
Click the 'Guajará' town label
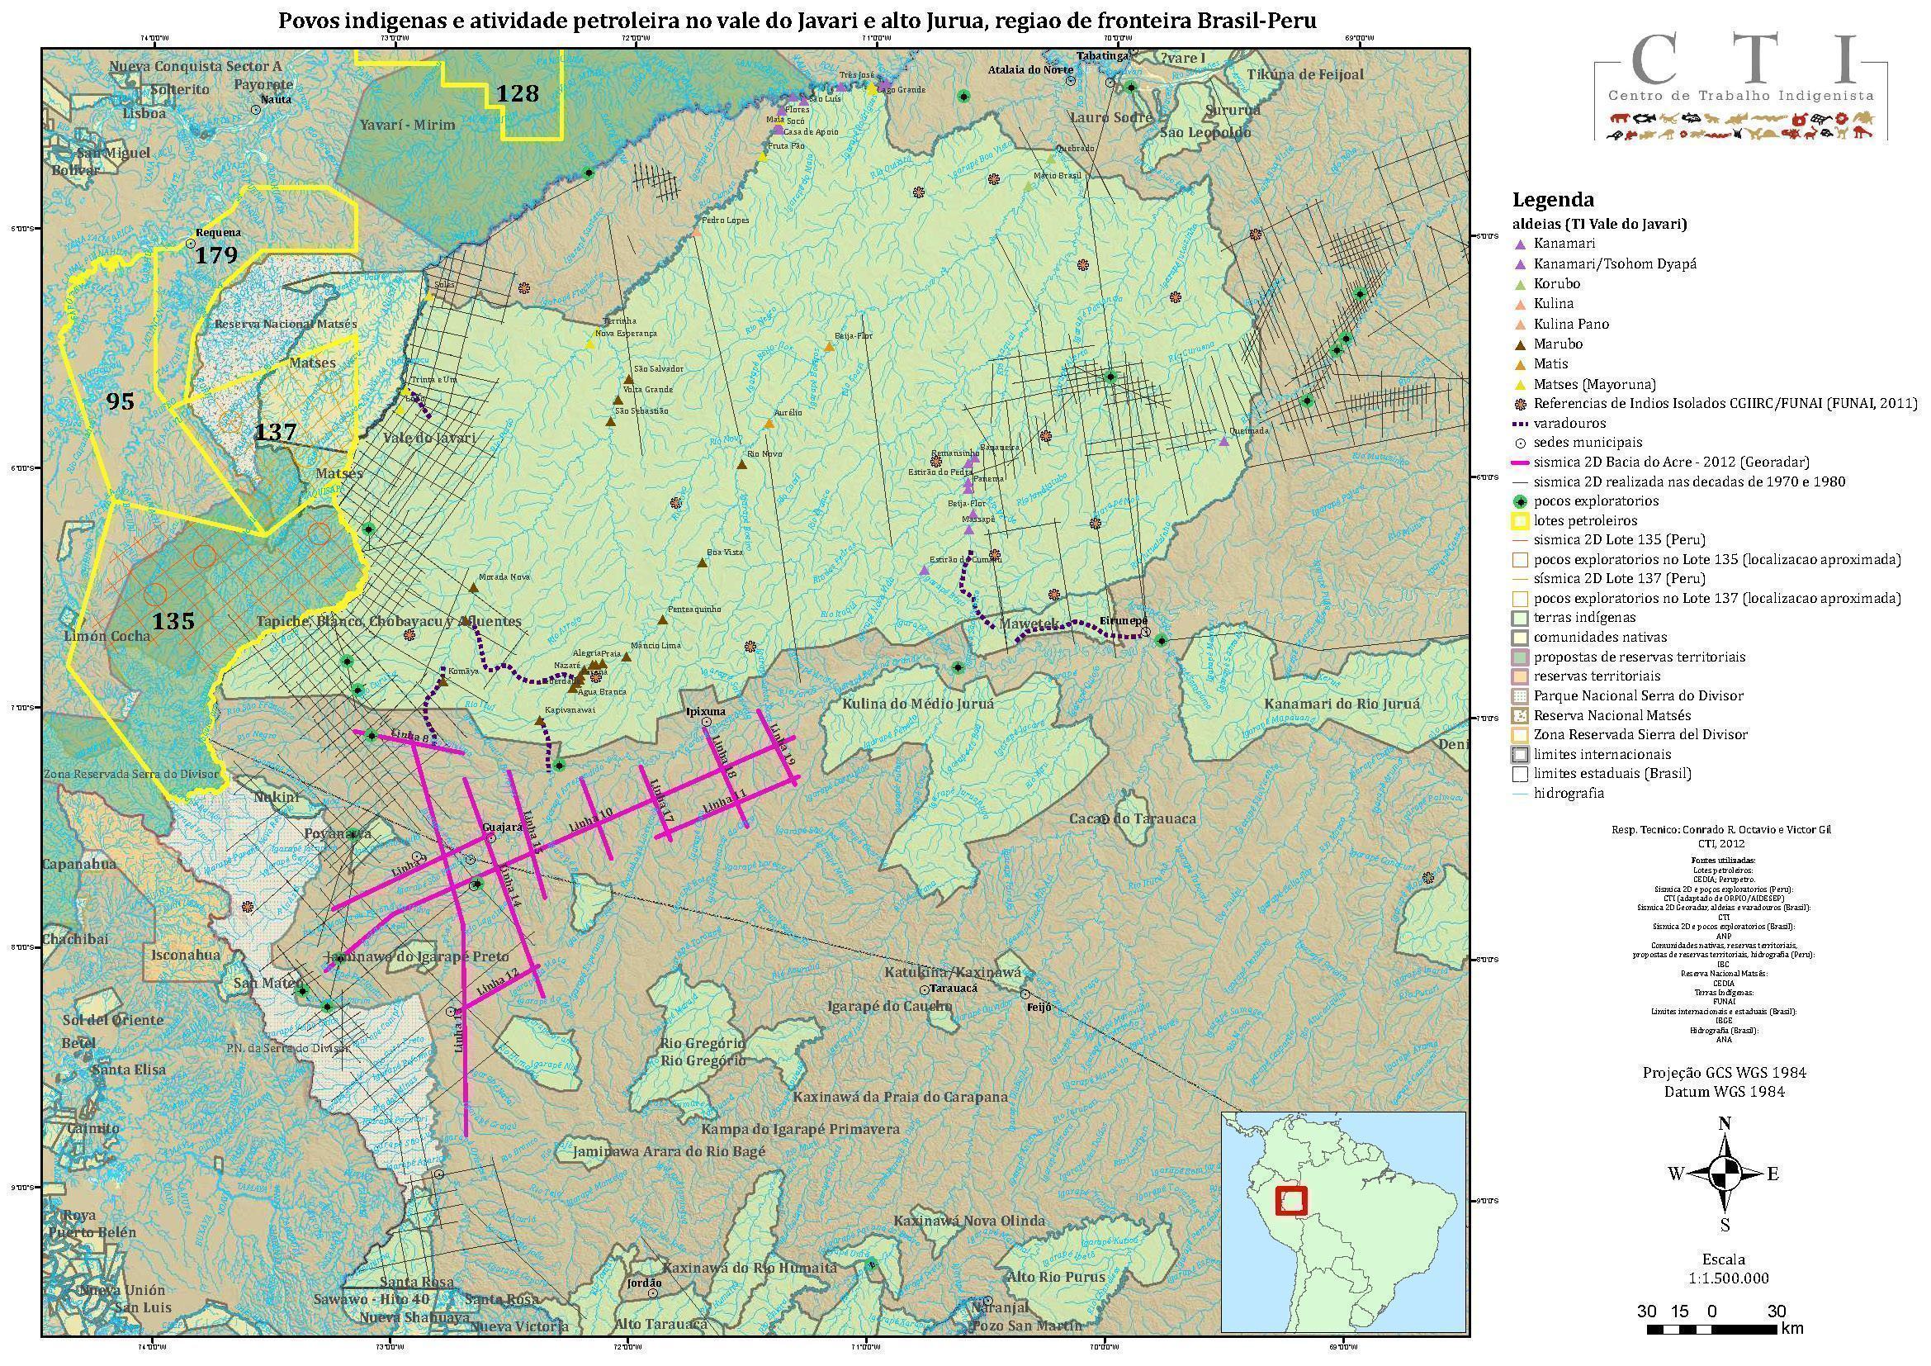coord(503,827)
